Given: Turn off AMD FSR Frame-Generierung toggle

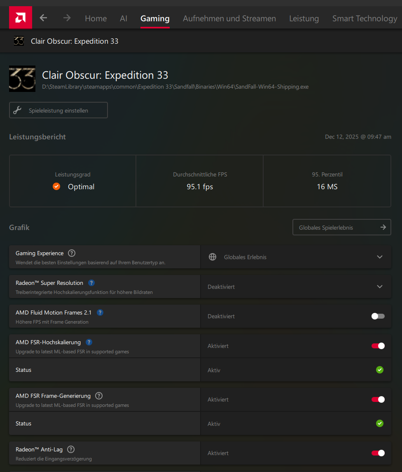Looking at the screenshot, I should click(x=378, y=399).
